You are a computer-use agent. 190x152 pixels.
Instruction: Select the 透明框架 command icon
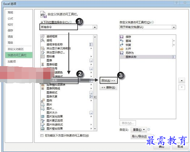pos(42,36)
